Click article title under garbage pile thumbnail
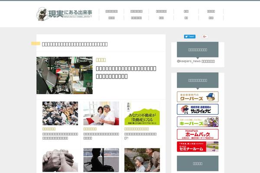This screenshot has height=173, width=260. [60, 136]
